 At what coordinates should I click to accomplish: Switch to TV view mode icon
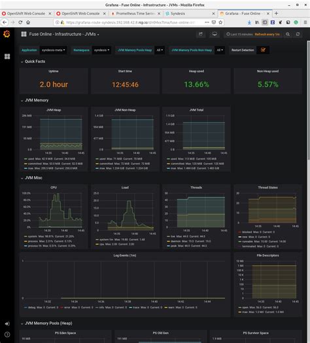215,34
